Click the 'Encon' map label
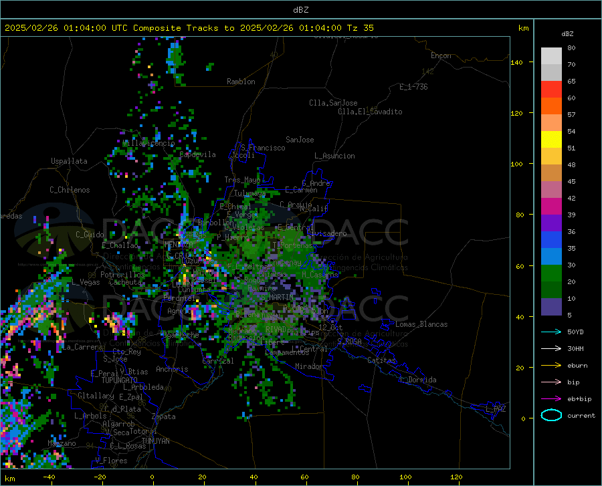 tap(441, 55)
